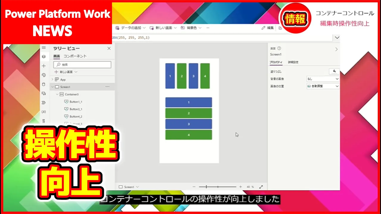Open the Insert plus icon in left rail
381x214 pixels.
pyautogui.click(x=44, y=66)
